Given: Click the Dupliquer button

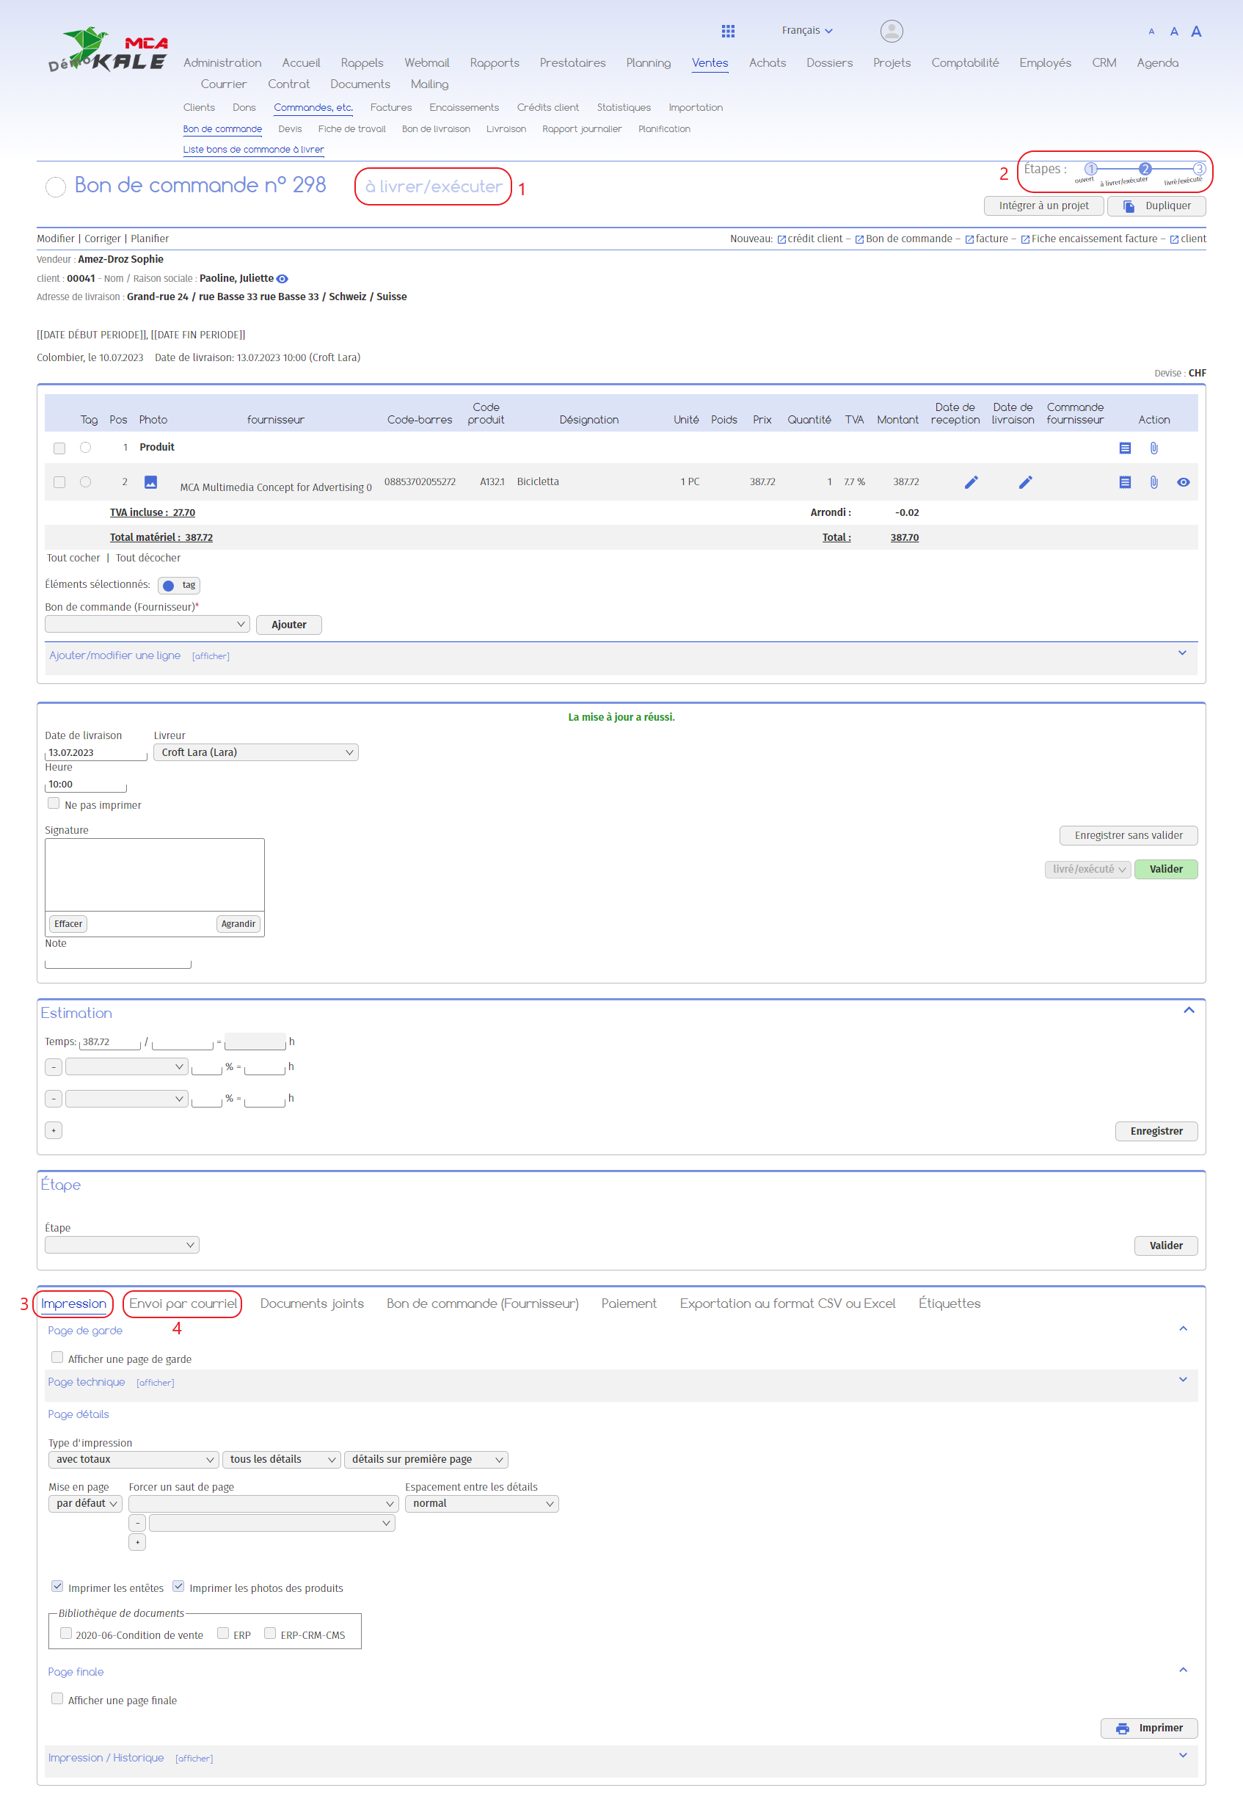Looking at the screenshot, I should pyautogui.click(x=1156, y=206).
